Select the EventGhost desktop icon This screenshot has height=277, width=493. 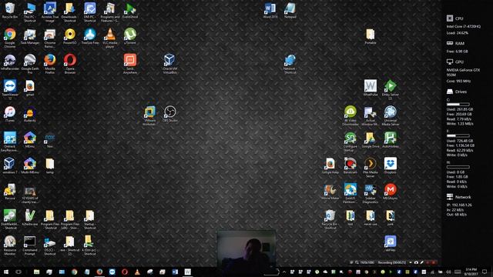pos(130,10)
